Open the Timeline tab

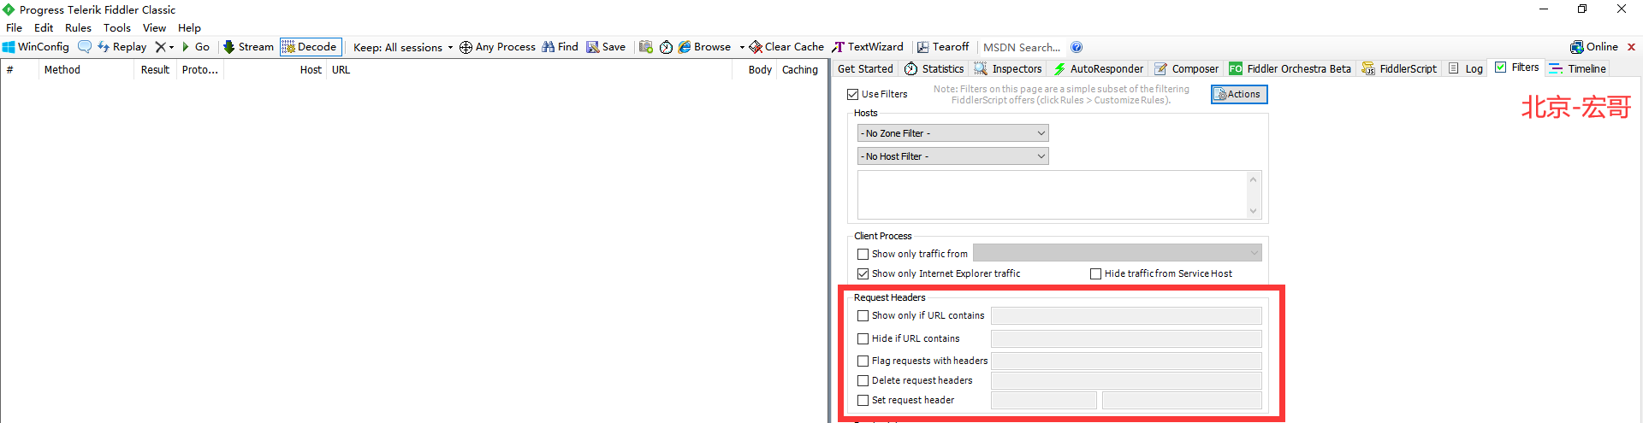tap(1577, 68)
